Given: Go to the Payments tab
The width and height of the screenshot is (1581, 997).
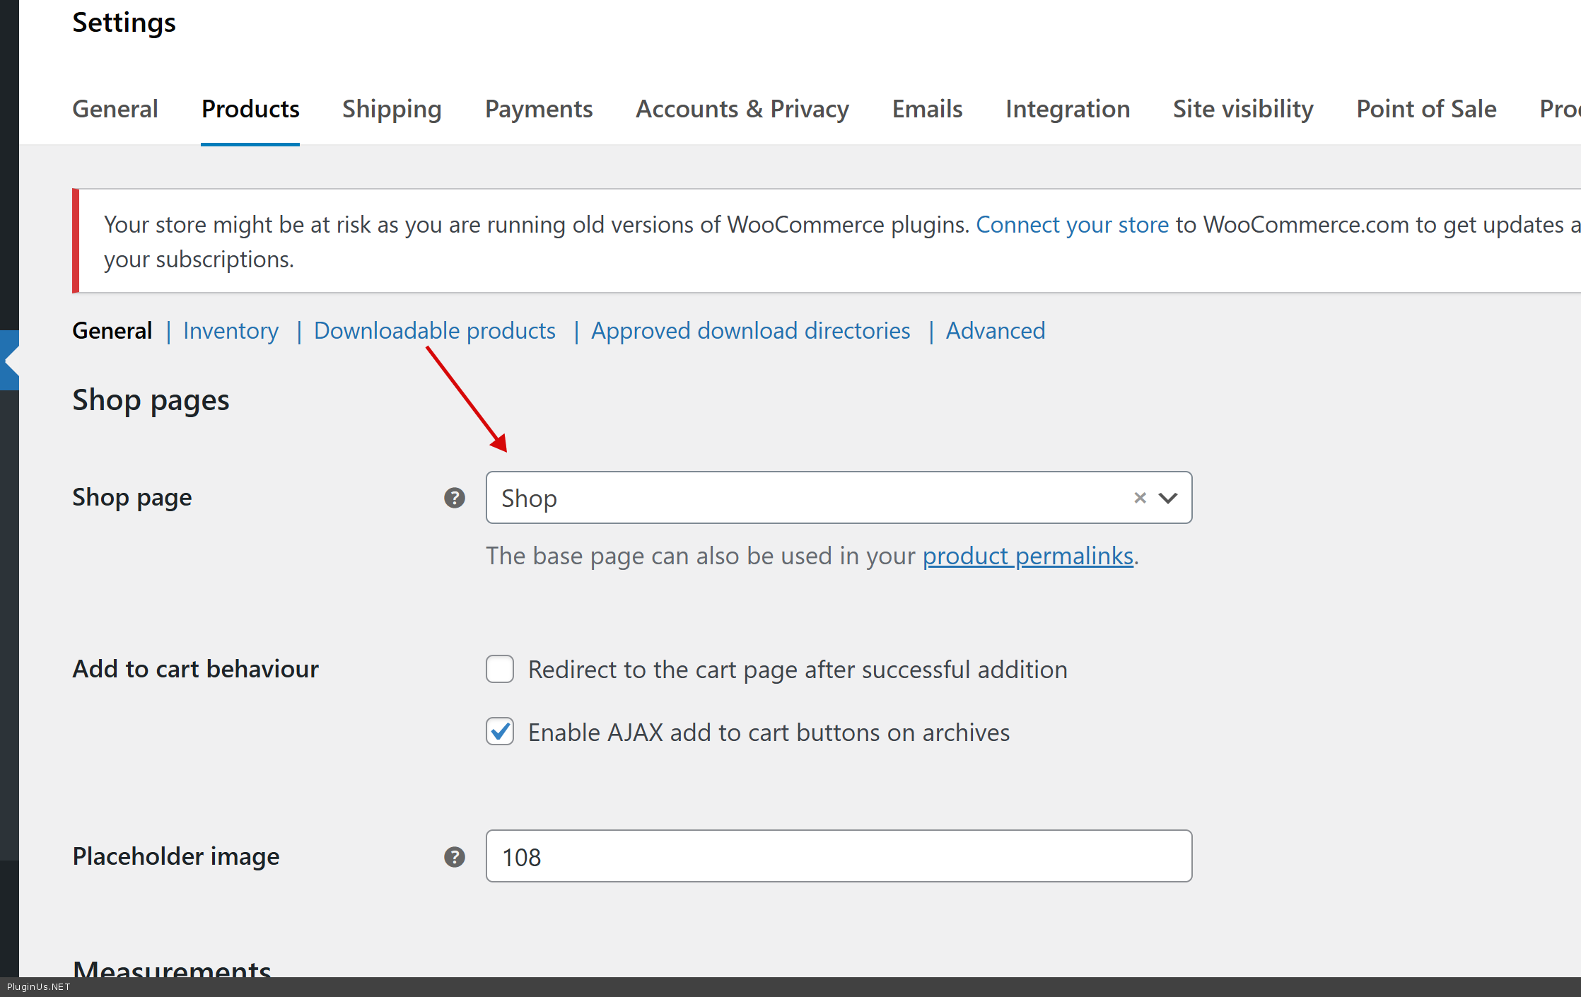Looking at the screenshot, I should 539,109.
